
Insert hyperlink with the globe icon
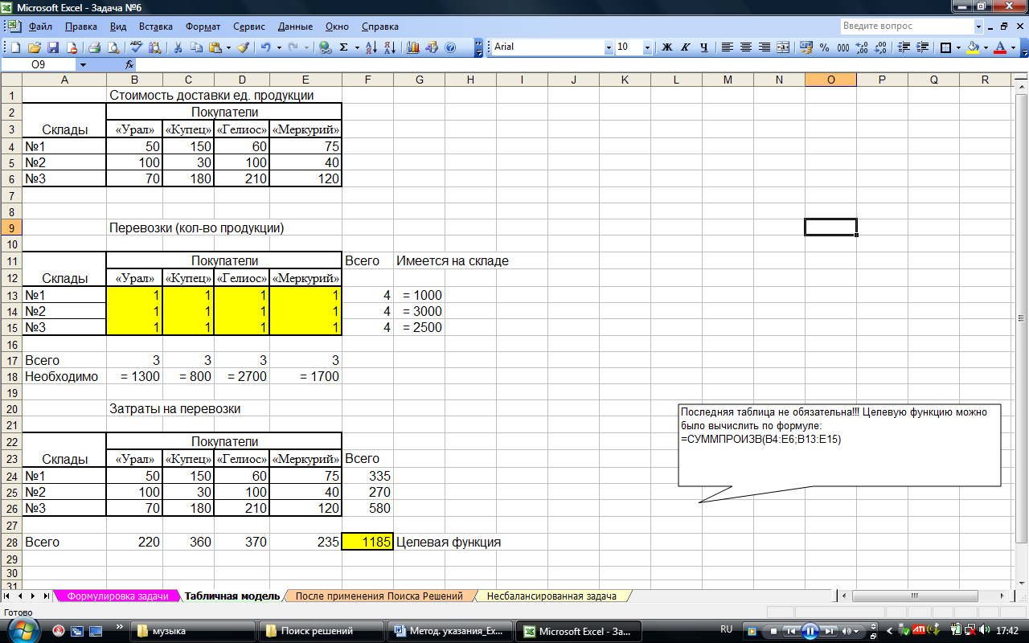pos(325,47)
